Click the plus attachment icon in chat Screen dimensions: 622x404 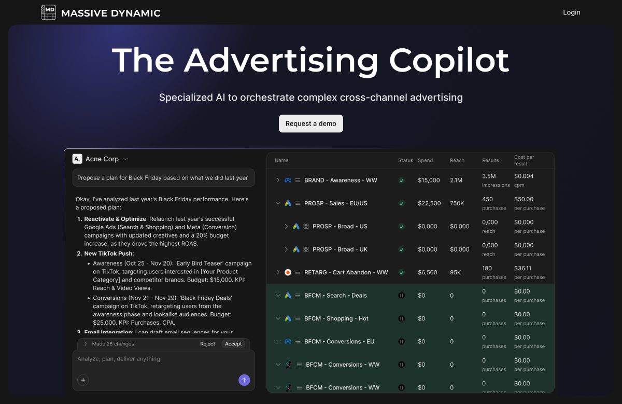(83, 380)
